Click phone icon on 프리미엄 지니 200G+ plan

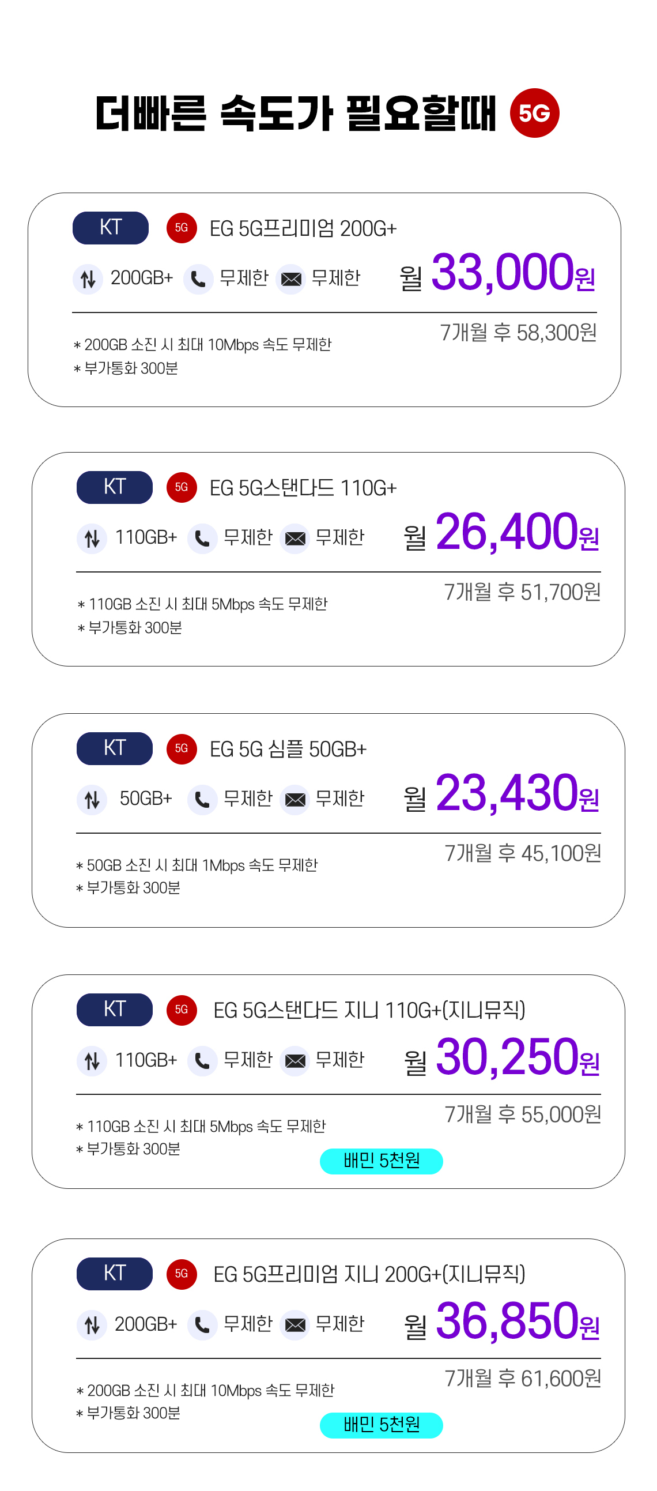point(202,1325)
